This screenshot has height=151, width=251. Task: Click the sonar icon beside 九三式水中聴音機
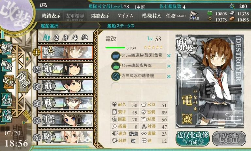(116, 76)
